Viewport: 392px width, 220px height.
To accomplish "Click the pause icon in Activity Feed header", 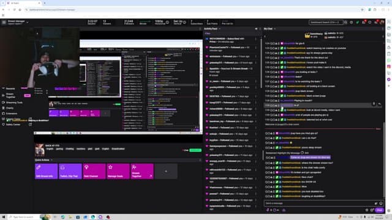I will pyautogui.click(x=256, y=29).
